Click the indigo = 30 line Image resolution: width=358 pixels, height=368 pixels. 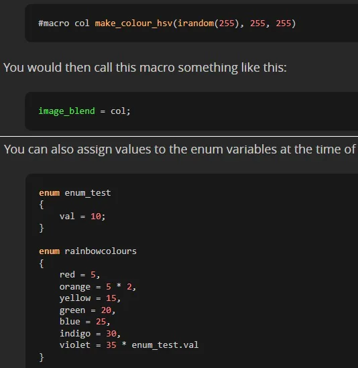[x=90, y=334]
